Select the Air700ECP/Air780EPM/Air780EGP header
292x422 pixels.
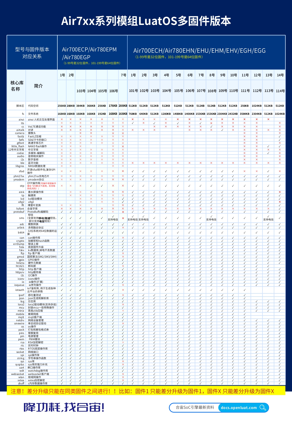90,53
